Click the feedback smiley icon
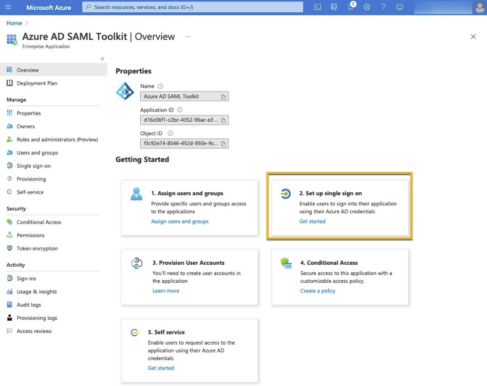487x386 pixels. pos(400,7)
